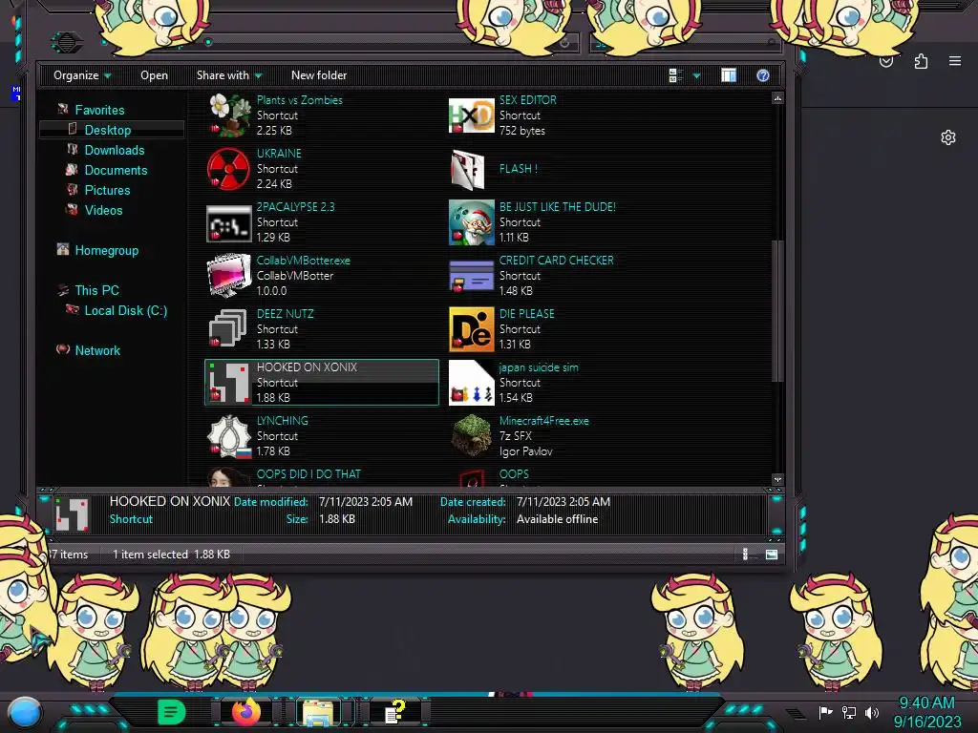Screen dimensions: 978x733
Task: Open Documents in navigation pane
Action: 116,170
